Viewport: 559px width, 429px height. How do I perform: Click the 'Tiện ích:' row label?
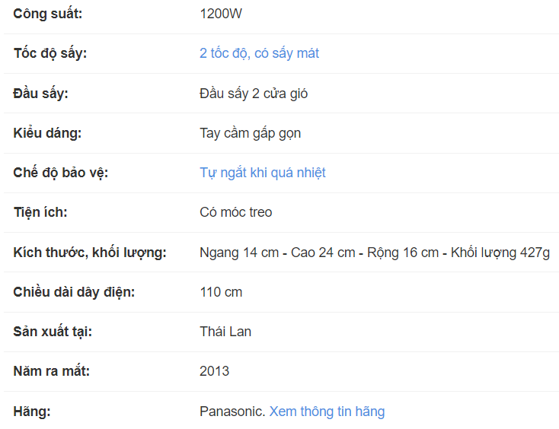click(x=40, y=212)
